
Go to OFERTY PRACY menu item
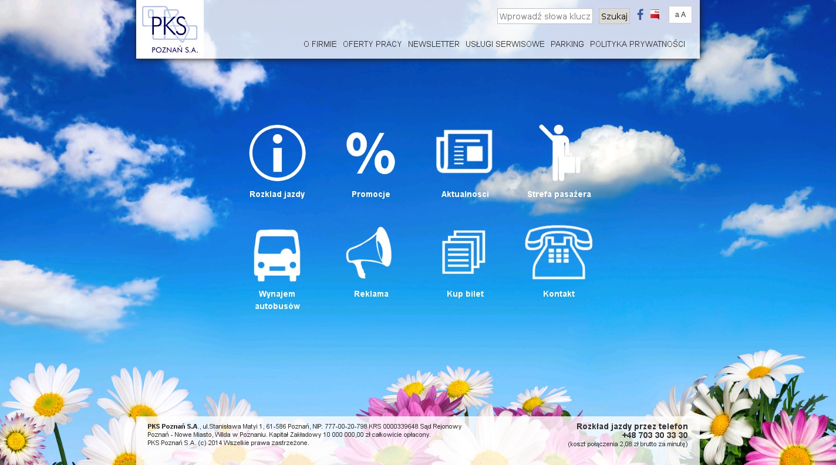point(372,44)
